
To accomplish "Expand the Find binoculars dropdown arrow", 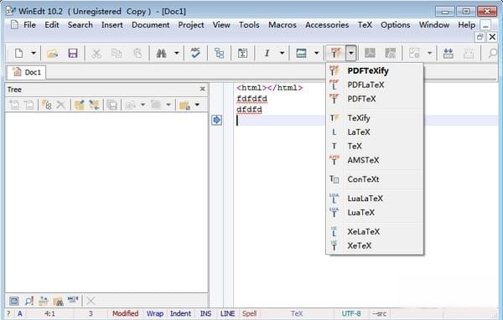I will coord(176,53).
